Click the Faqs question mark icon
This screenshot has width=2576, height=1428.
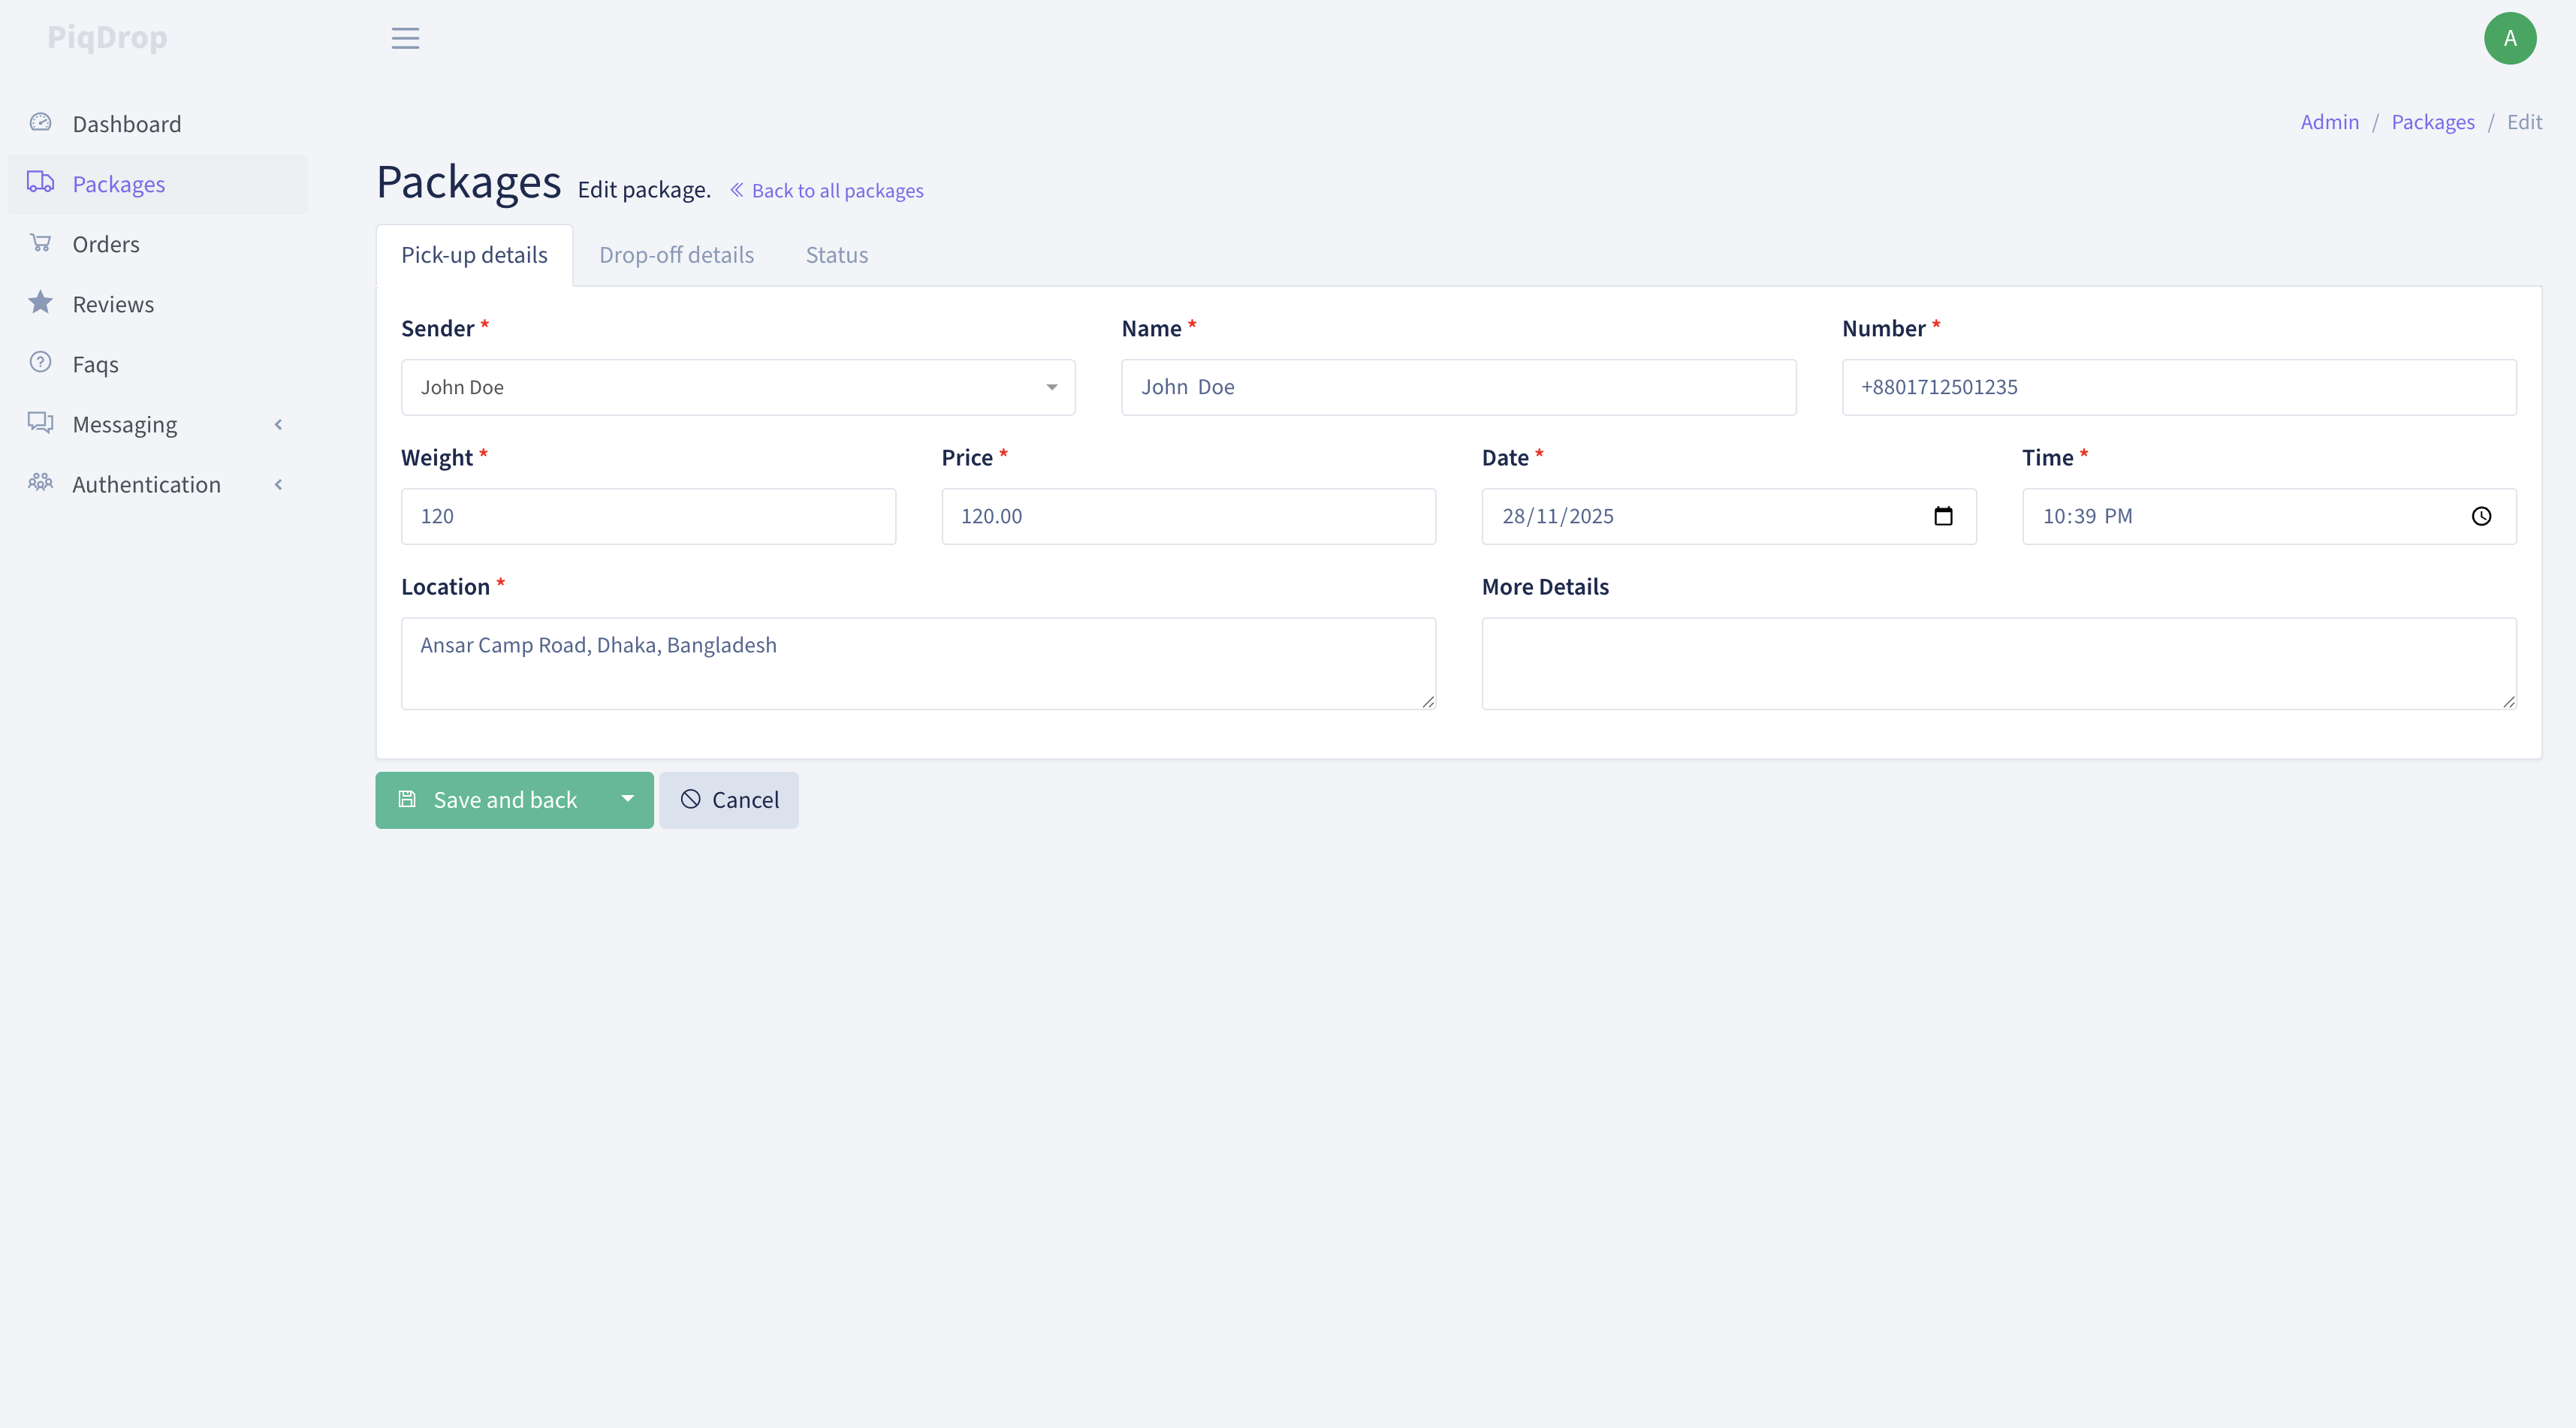click(40, 363)
